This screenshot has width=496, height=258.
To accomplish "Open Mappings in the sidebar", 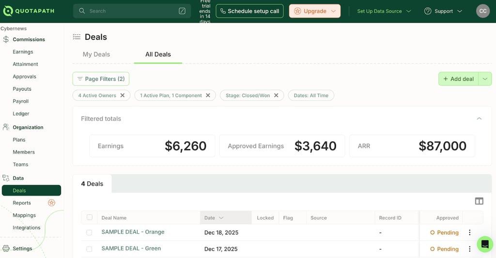I will pyautogui.click(x=24, y=215).
